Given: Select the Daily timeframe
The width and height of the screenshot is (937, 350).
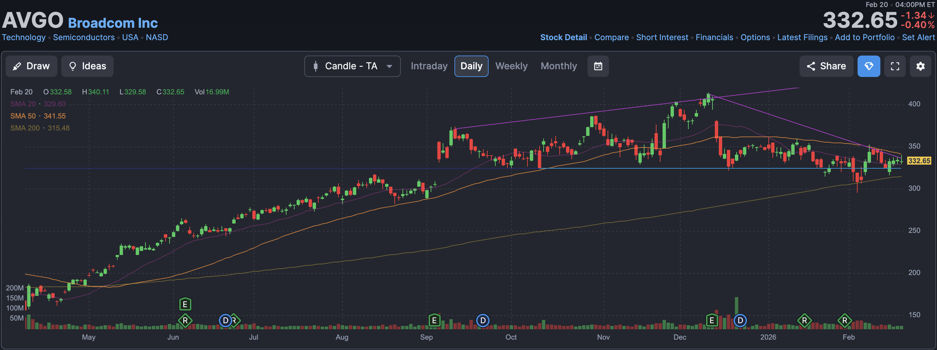Looking at the screenshot, I should pos(471,66).
